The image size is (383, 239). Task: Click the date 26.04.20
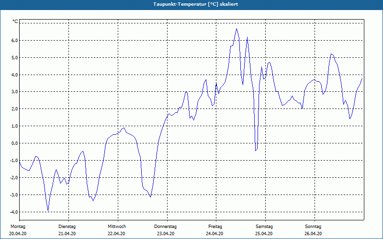pos(313,234)
